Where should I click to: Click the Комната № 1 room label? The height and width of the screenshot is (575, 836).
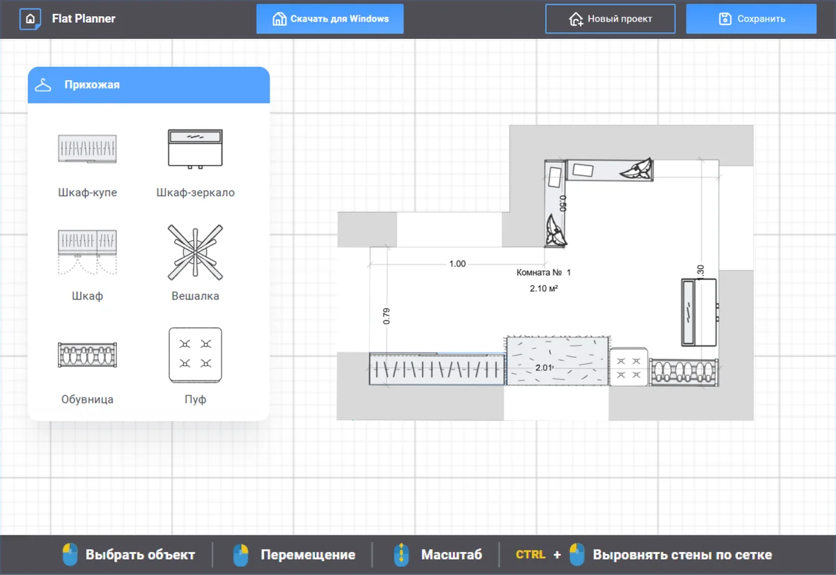coord(543,273)
